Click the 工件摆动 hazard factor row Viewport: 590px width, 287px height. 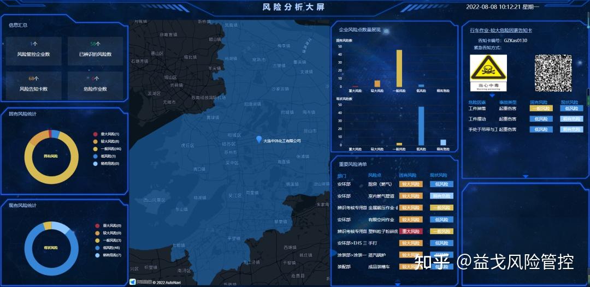click(x=526, y=119)
